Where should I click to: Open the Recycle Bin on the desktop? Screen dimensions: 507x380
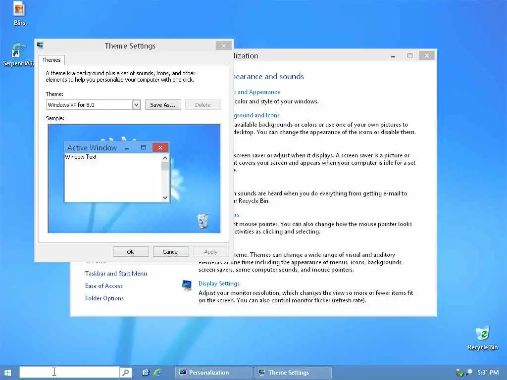(482, 338)
